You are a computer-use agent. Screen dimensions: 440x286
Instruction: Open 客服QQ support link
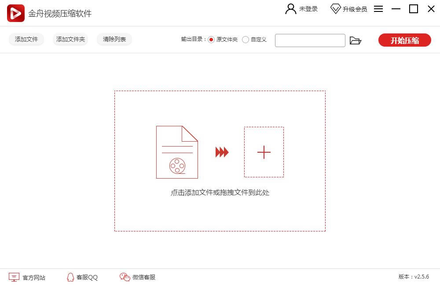pyautogui.click(x=87, y=277)
